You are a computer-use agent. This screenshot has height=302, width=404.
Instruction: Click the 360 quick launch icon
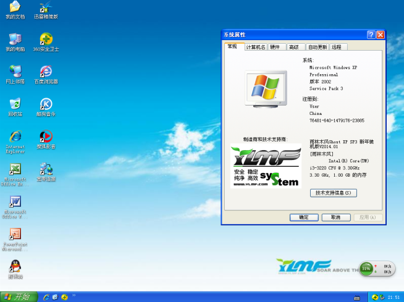tap(64, 297)
